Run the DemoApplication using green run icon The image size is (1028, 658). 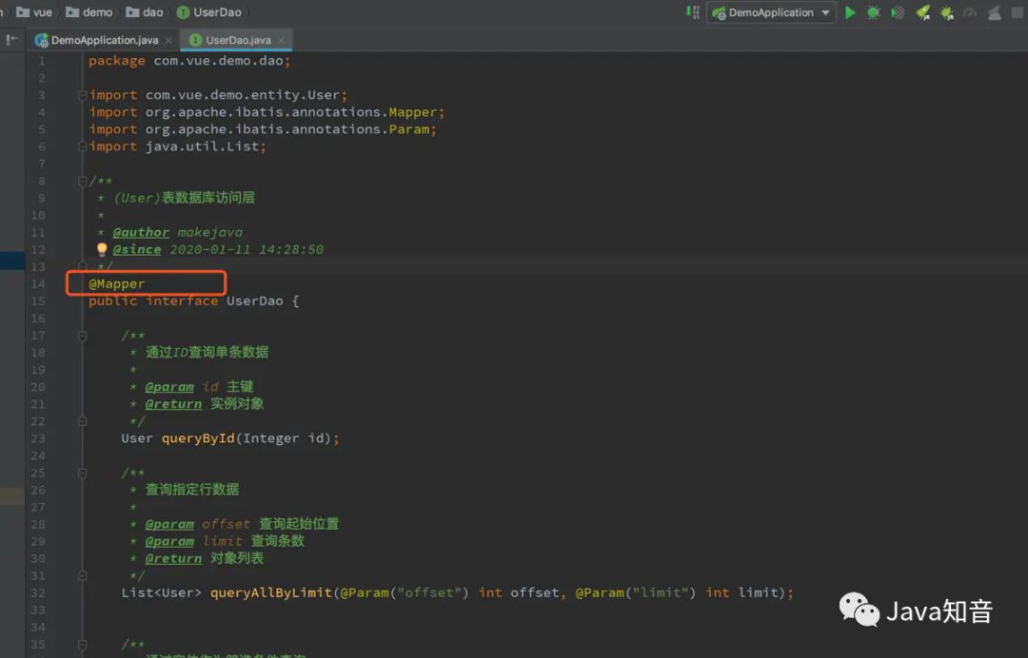point(850,12)
